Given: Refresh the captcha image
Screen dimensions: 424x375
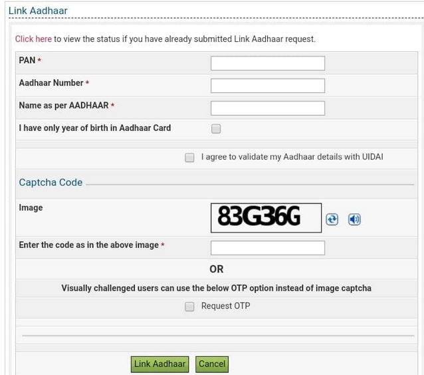Looking at the screenshot, I should coord(332,219).
